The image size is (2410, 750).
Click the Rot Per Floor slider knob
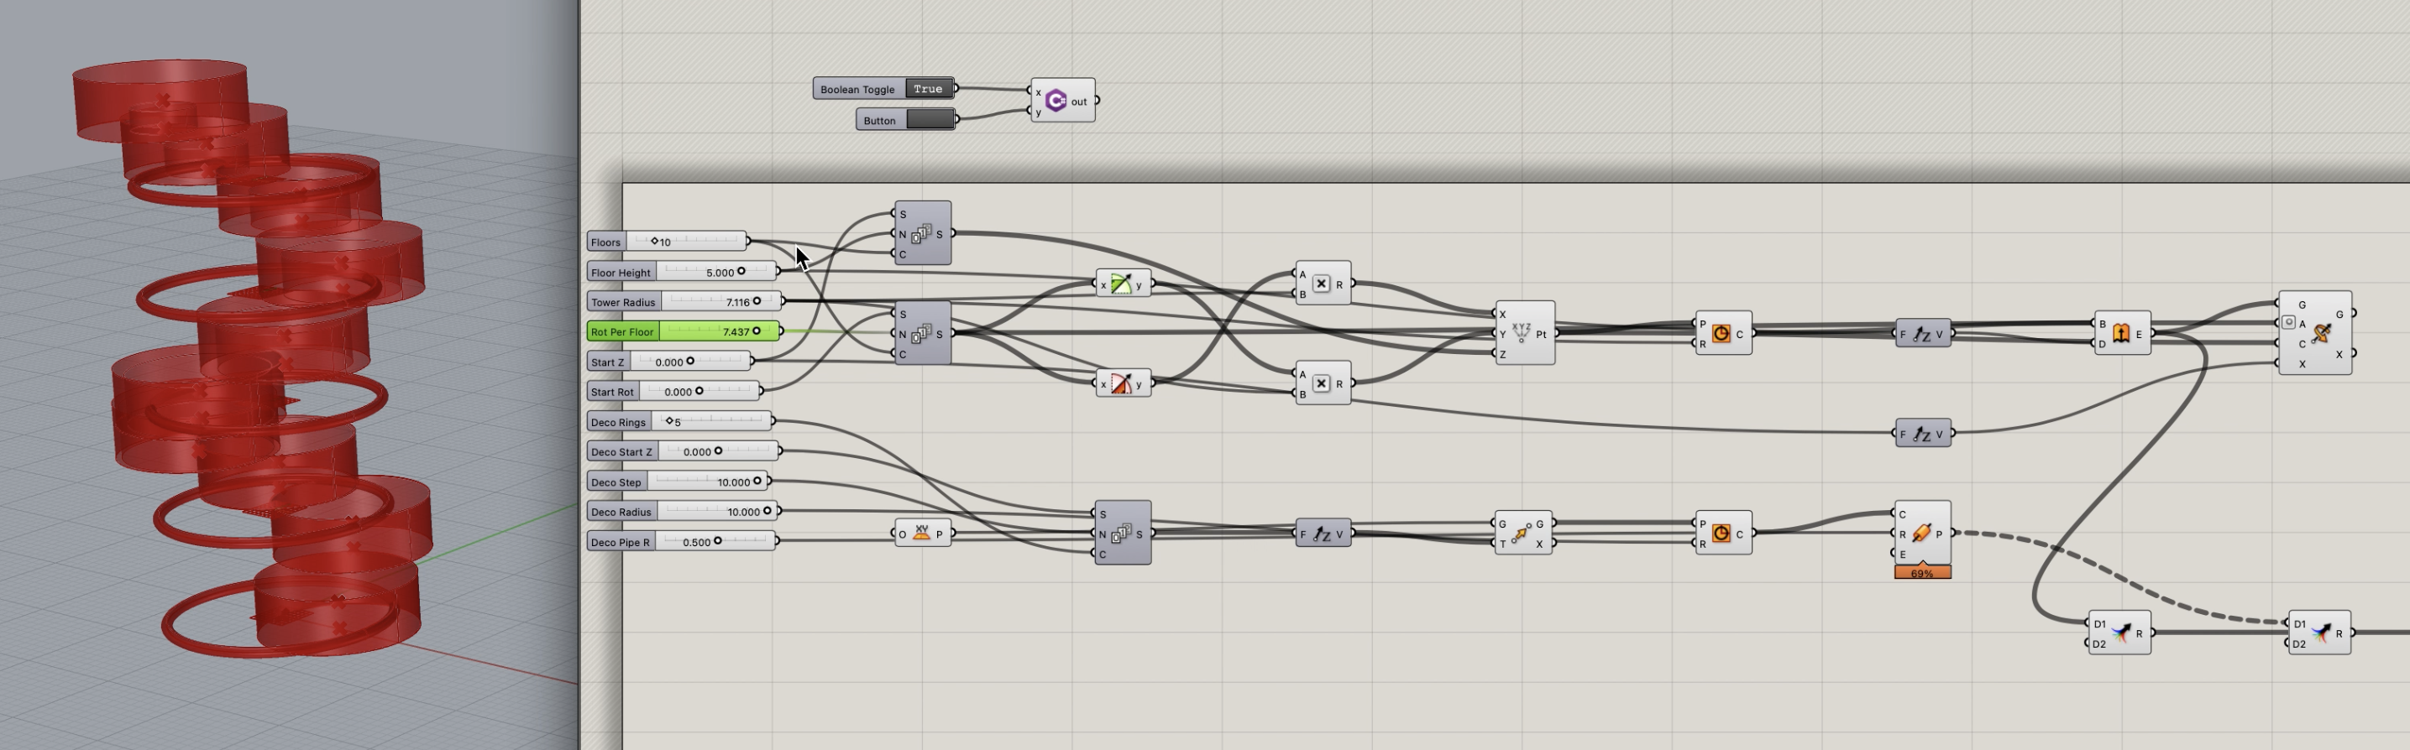[x=757, y=331]
